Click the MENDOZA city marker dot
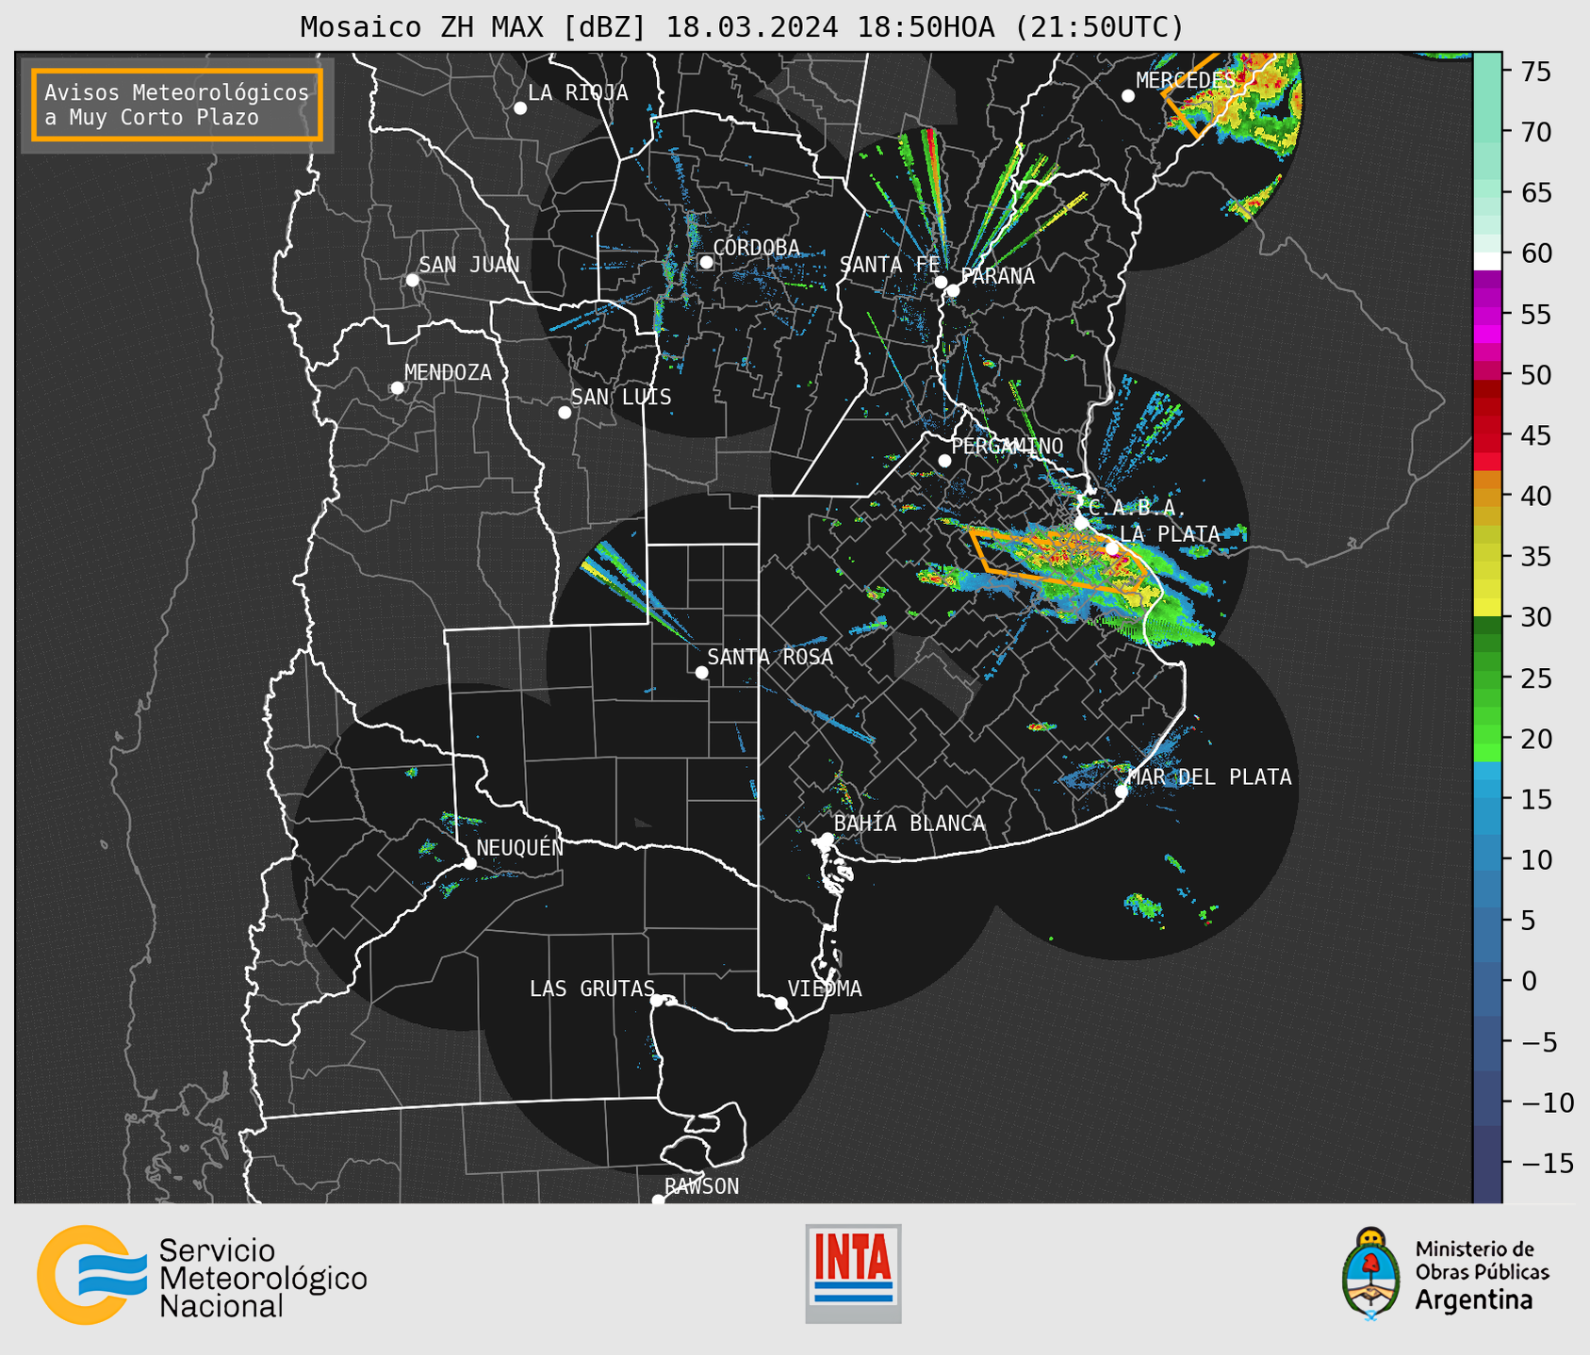This screenshot has width=1590, height=1355. tap(397, 388)
